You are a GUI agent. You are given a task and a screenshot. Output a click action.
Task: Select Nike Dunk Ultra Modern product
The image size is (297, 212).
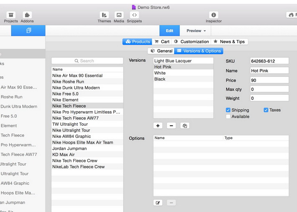point(87,88)
